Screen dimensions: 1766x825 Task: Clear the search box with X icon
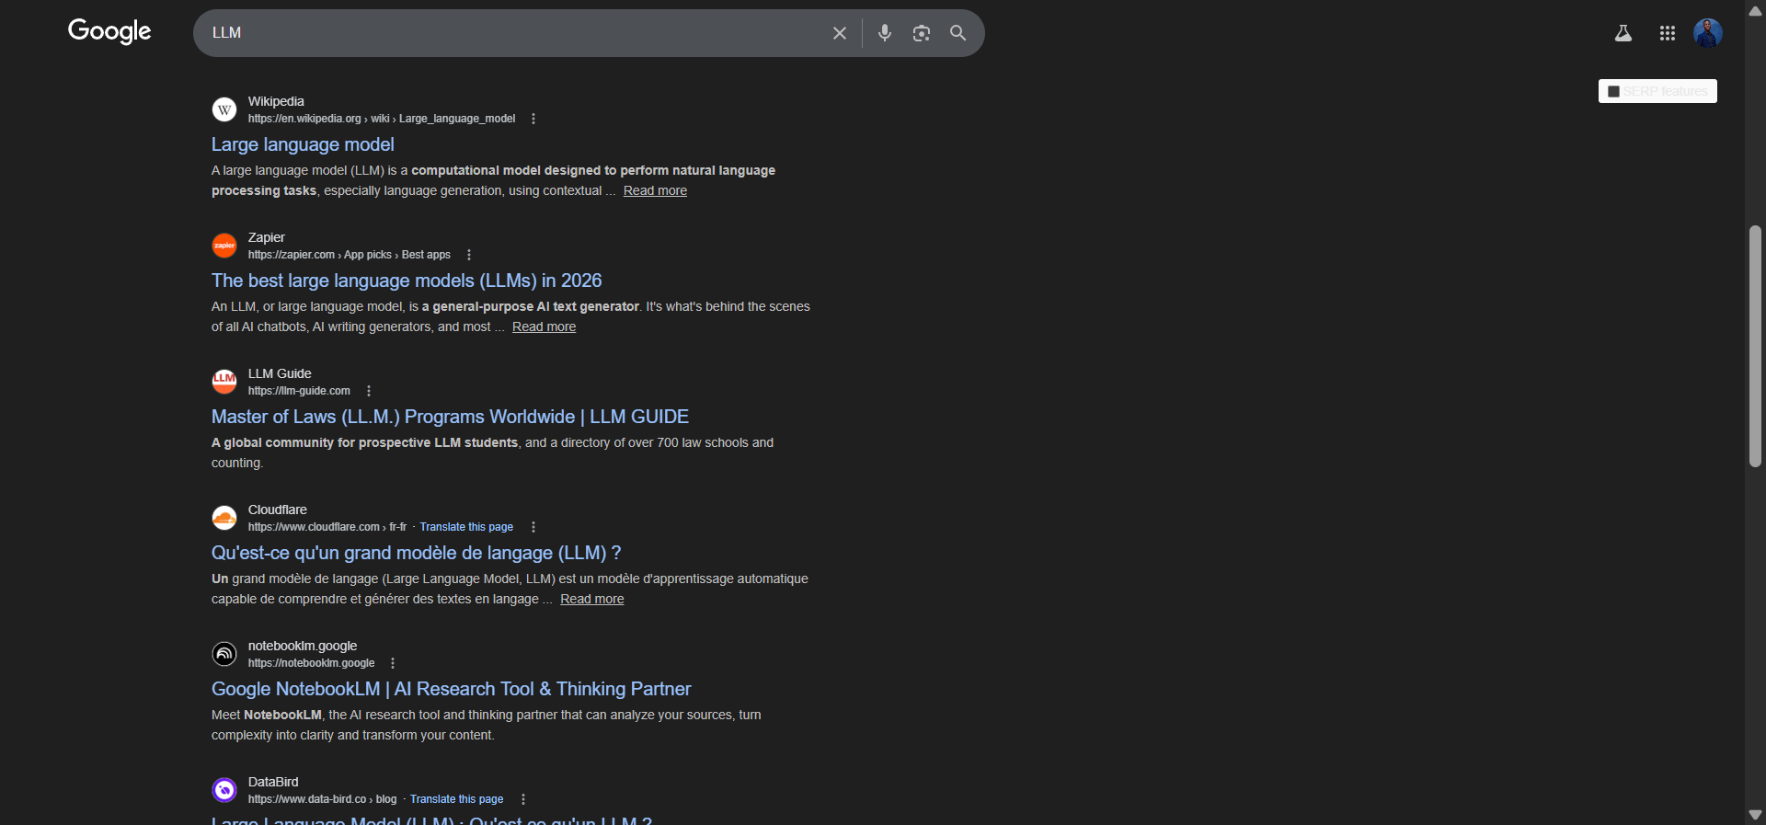(x=840, y=33)
